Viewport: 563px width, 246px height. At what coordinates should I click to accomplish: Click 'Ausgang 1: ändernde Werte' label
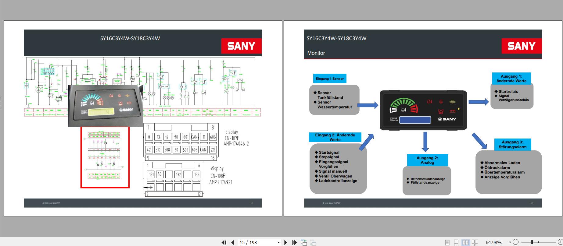[511, 79]
